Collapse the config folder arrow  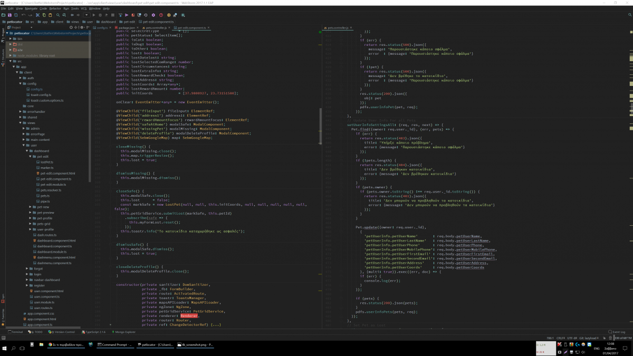pos(21,83)
